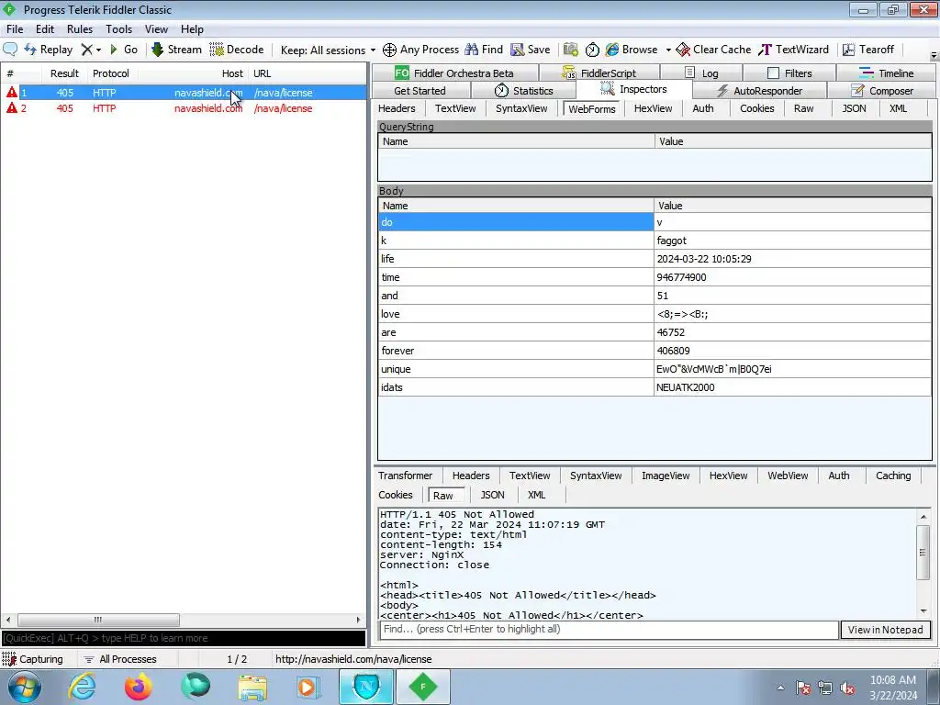
Task: Click response raw vertical scrollbar down arrow
Action: tap(923, 610)
